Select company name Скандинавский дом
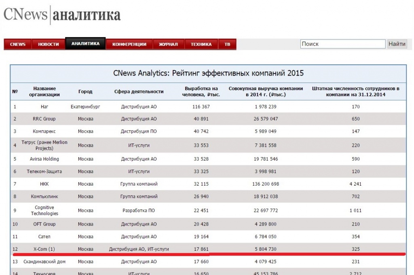The height and width of the screenshot is (275, 414). [44, 262]
